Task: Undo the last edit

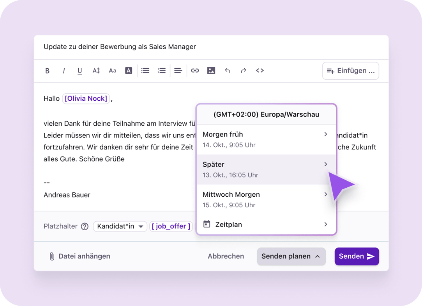Action: (228, 71)
